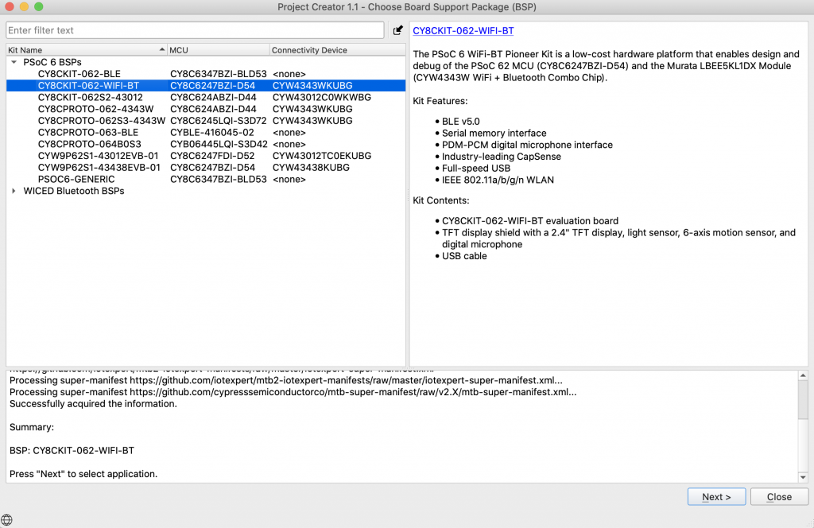The height and width of the screenshot is (528, 814).
Task: Click the 'IEEE 802.11a/b/g/n WLAN' feature line
Action: coord(498,181)
